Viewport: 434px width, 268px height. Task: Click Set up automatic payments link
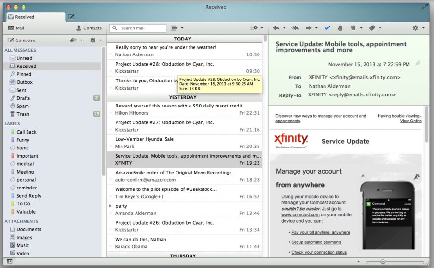(x=316, y=242)
